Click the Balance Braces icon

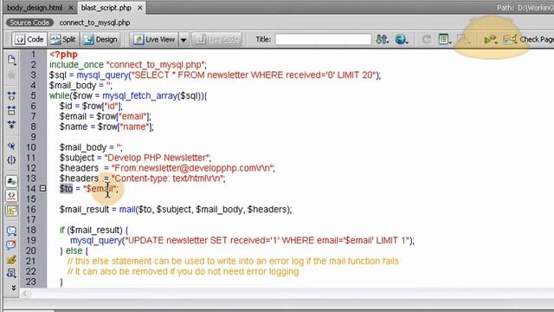click(11, 160)
